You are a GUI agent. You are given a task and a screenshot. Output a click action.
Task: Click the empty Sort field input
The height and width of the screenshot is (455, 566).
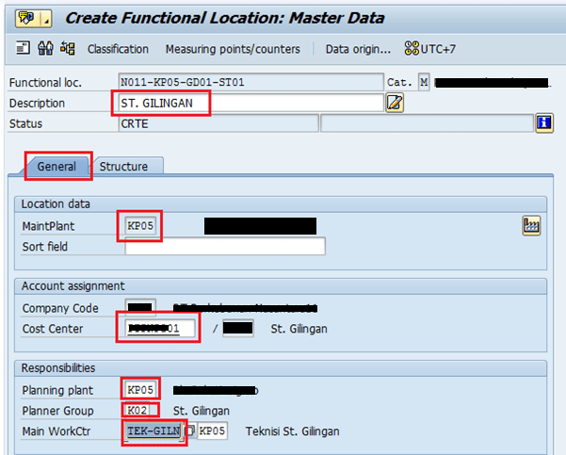pyautogui.click(x=225, y=247)
